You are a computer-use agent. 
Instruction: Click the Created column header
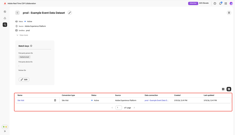click(177, 95)
